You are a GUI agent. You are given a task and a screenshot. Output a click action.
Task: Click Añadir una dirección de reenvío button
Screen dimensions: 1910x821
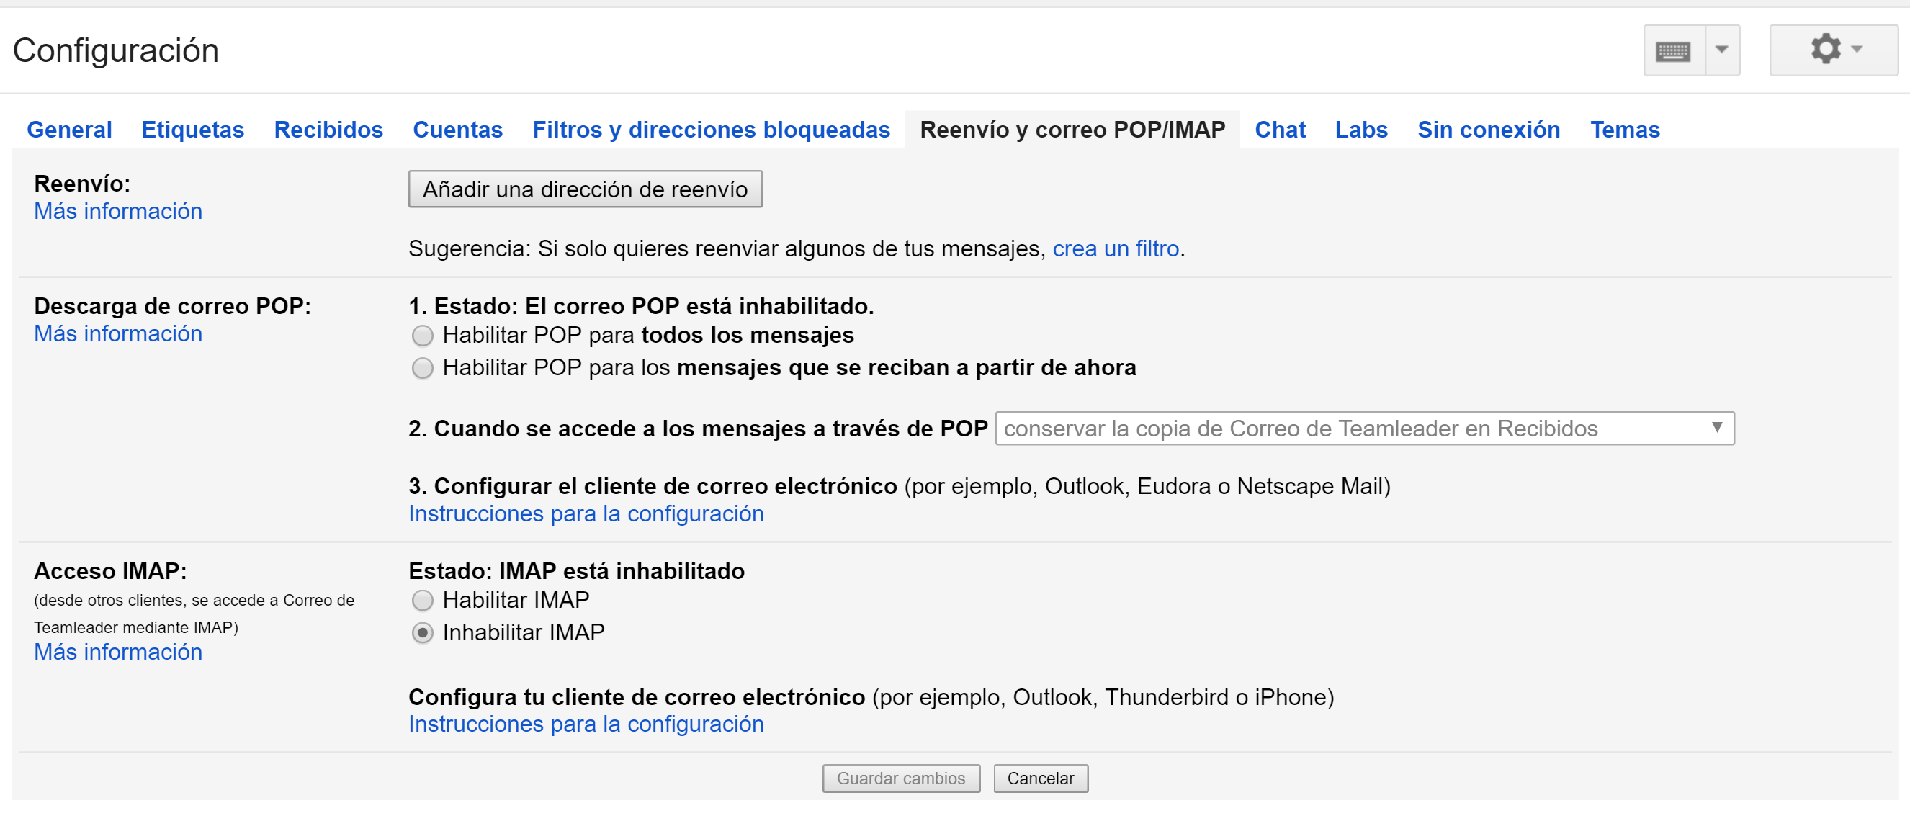pos(585,189)
